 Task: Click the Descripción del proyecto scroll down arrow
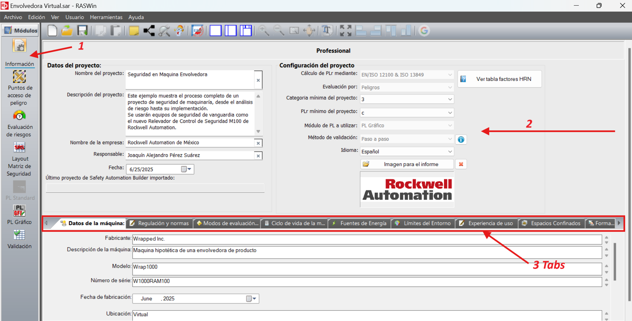258,131
